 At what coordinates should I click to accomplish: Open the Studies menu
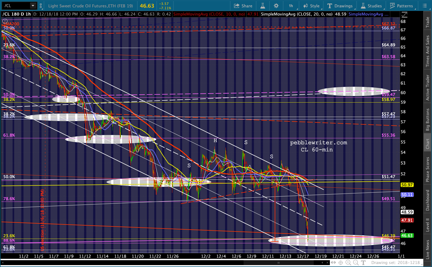click(371, 6)
